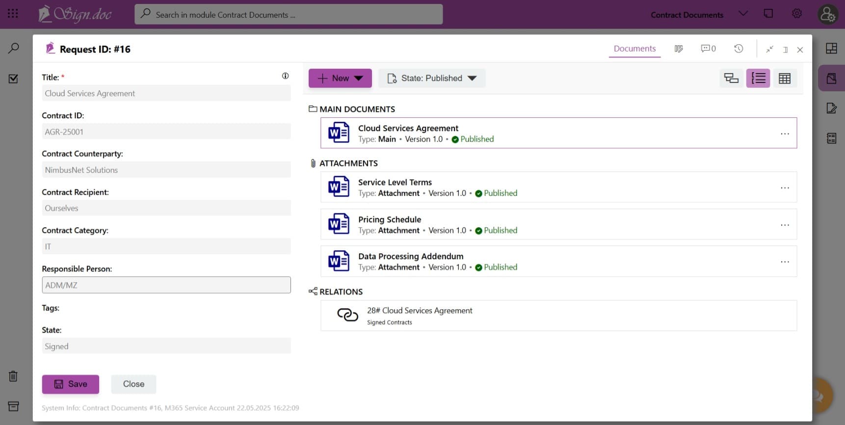Close the Request ID #16 dialog
845x425 pixels.
click(800, 50)
